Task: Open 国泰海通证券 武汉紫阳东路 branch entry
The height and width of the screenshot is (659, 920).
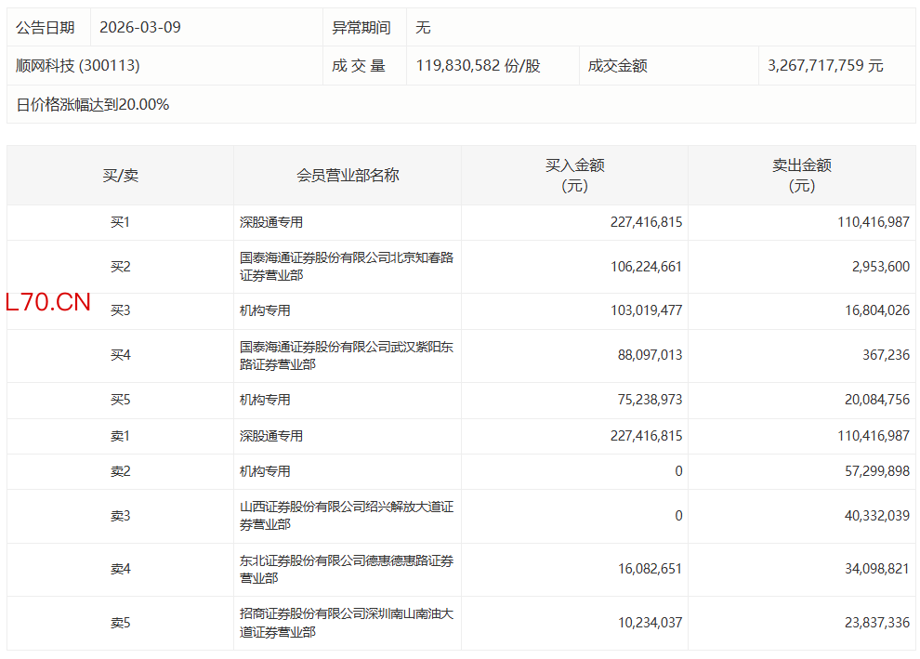Action: point(346,356)
